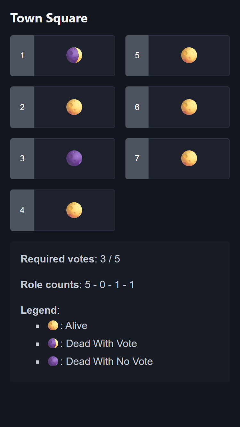Click player 5's alive full moon icon

tap(189, 55)
